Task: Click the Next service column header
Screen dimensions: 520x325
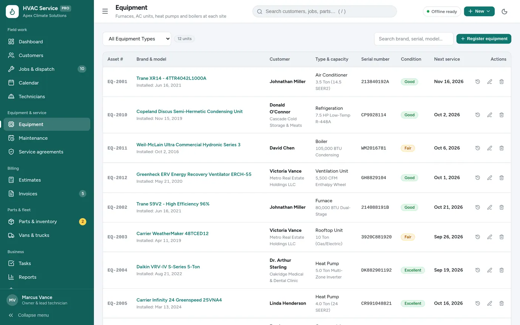Action: (x=447, y=59)
